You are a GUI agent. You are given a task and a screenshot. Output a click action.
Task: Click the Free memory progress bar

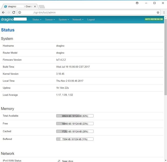(75, 123)
